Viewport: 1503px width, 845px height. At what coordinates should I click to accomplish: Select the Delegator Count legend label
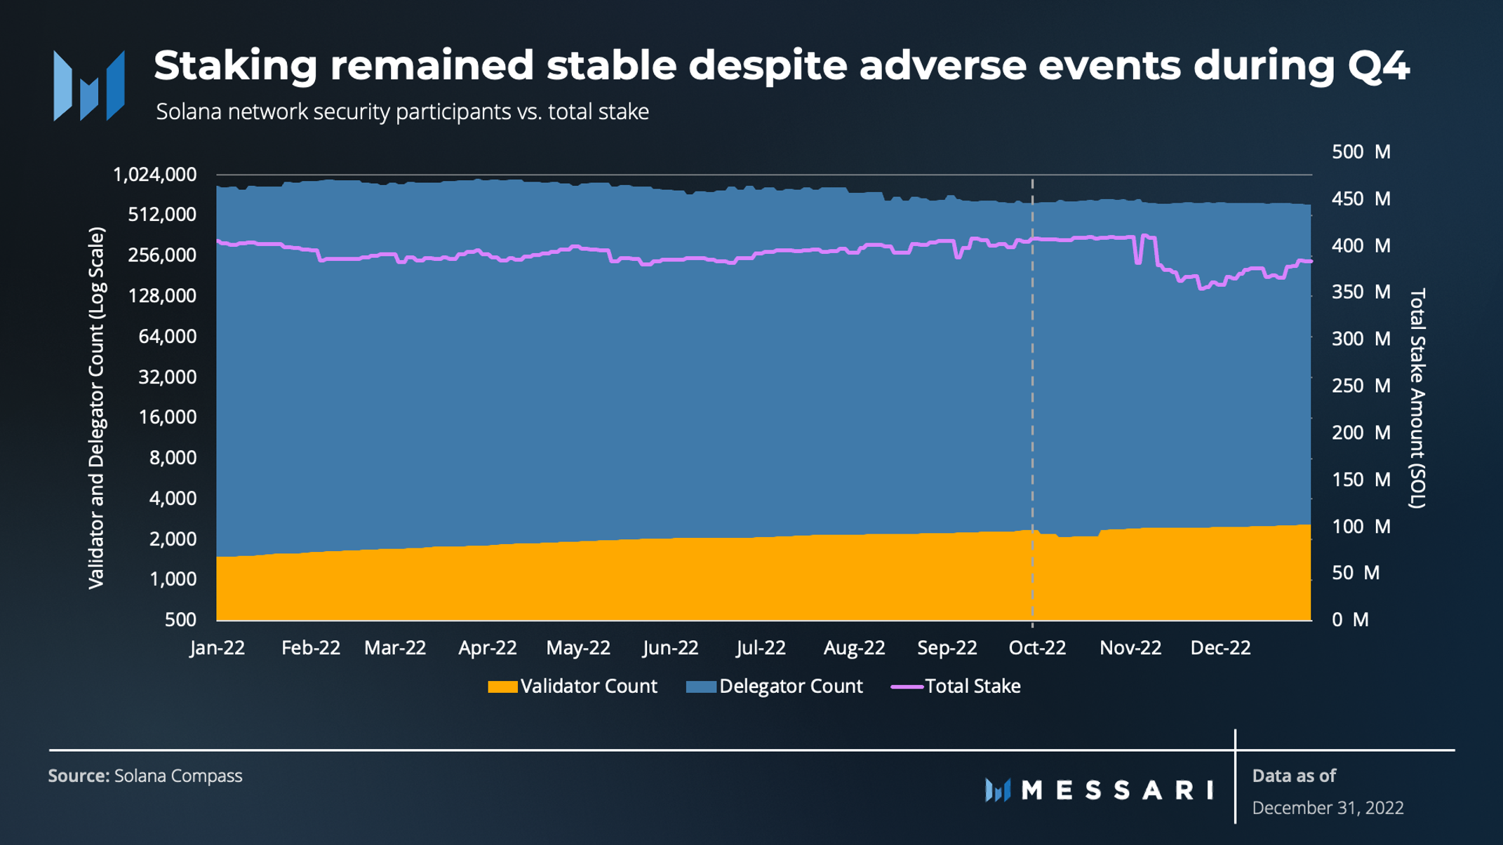[791, 686]
